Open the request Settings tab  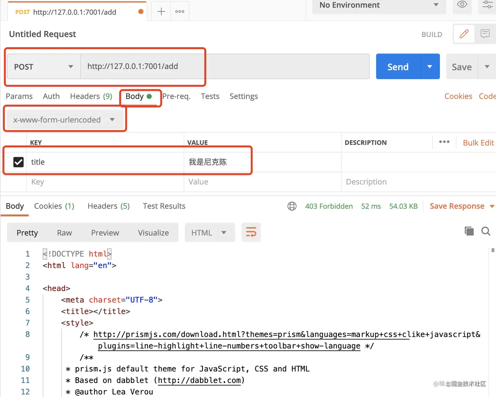click(x=244, y=96)
